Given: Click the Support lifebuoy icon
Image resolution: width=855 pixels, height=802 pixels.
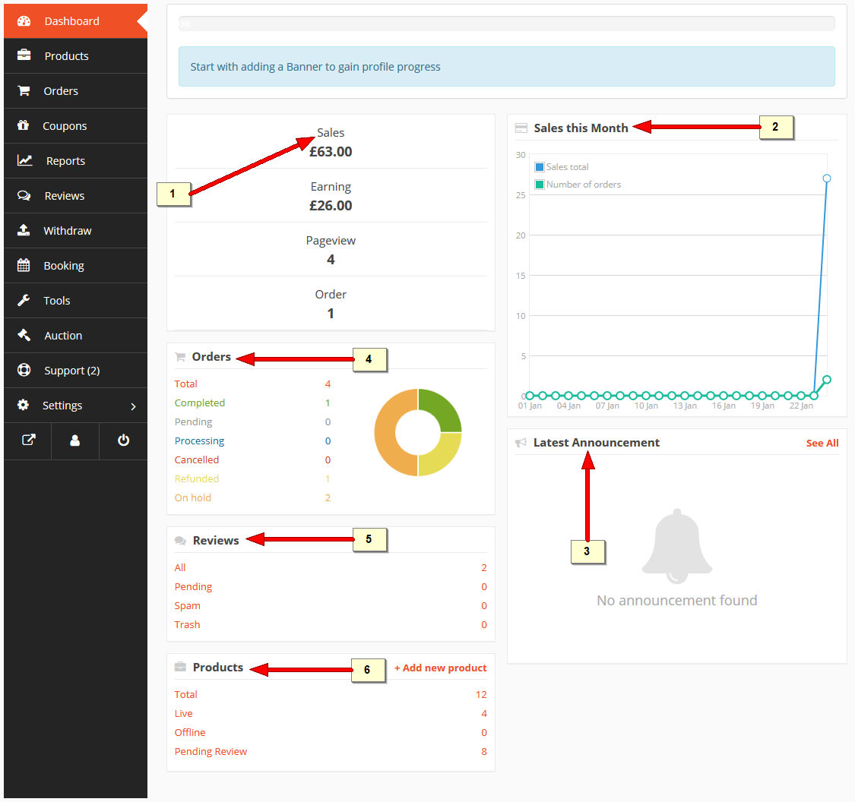Looking at the screenshot, I should [24, 370].
